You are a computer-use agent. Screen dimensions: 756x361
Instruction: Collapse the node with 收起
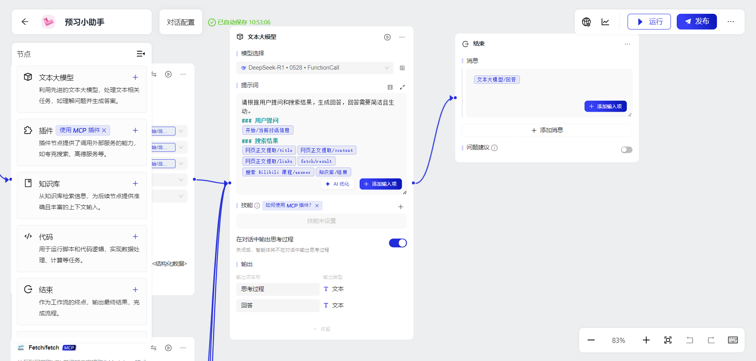(x=322, y=329)
